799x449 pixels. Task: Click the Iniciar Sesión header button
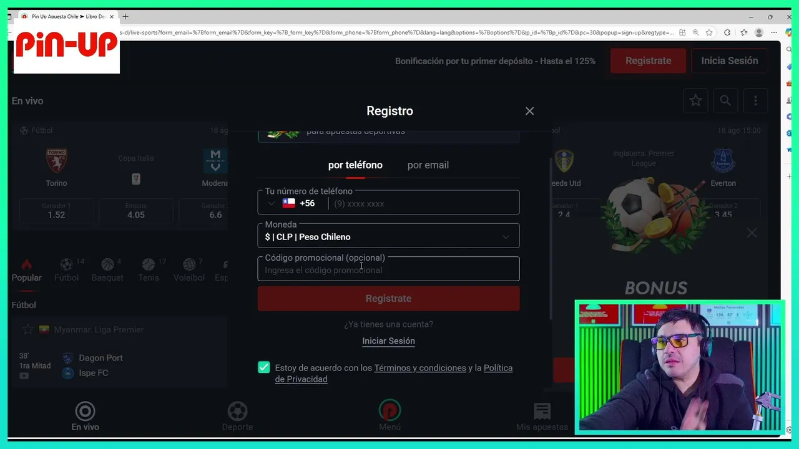[x=730, y=60]
